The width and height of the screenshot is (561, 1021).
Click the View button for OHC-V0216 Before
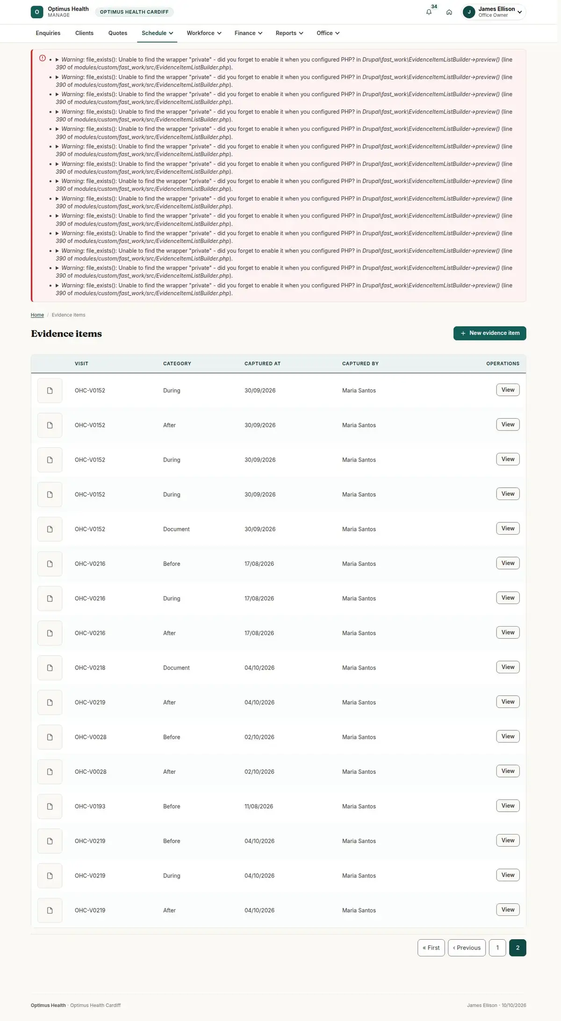pos(508,563)
